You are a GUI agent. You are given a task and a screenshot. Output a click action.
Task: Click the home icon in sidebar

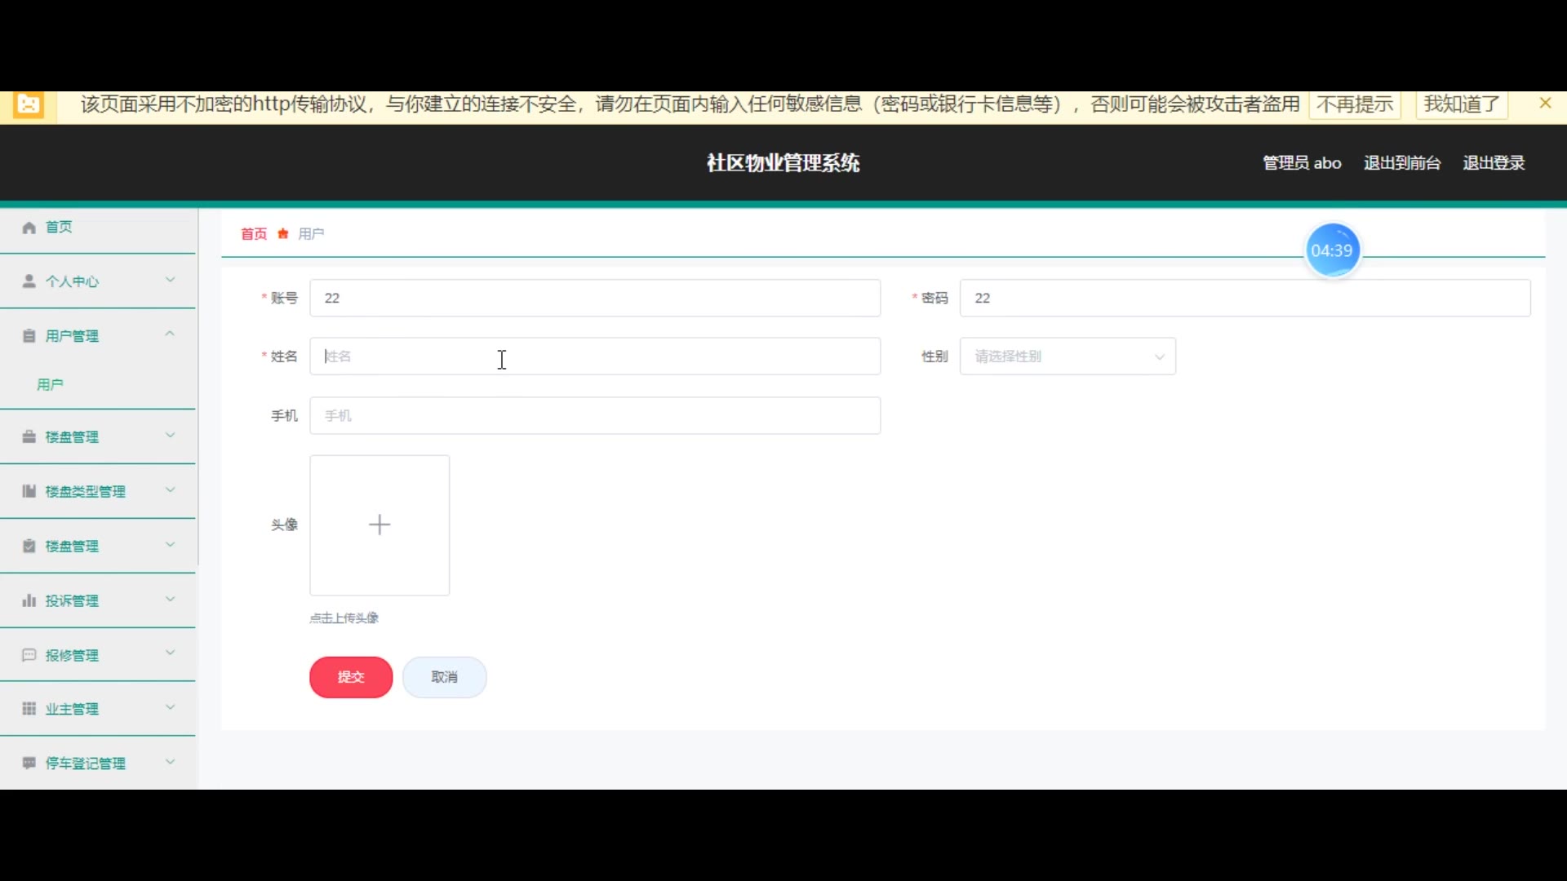(x=29, y=228)
